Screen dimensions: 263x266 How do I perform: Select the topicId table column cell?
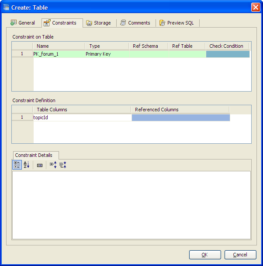pyautogui.click(x=83, y=117)
